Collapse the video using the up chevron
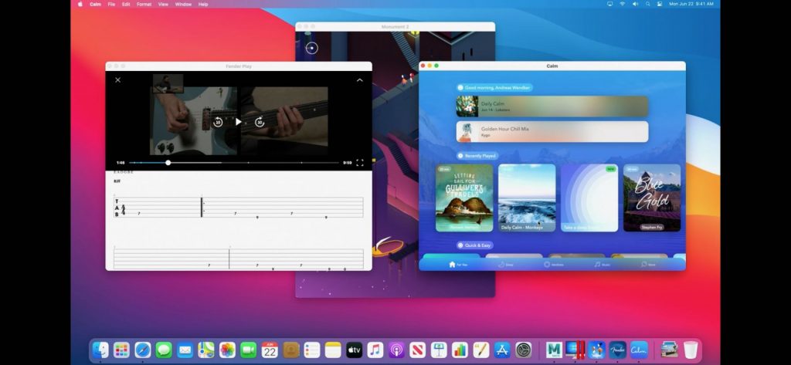The image size is (791, 365). (x=359, y=80)
